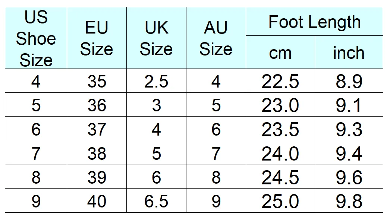
Task: Click the 9.4 inch cell
Action: (349, 153)
